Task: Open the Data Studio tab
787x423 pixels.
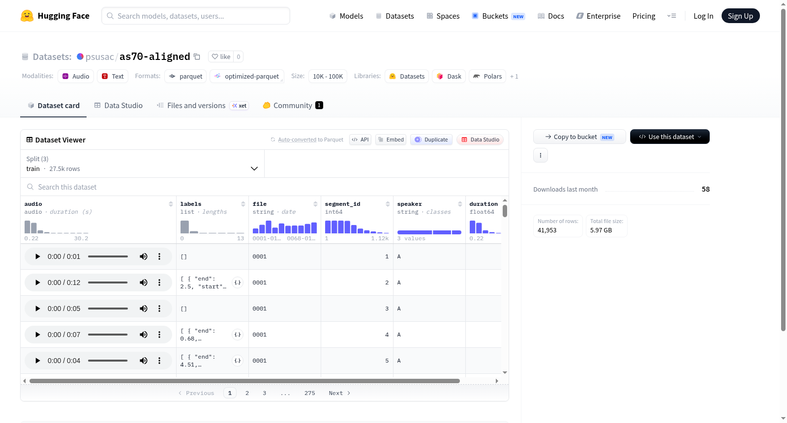Action: pos(119,106)
